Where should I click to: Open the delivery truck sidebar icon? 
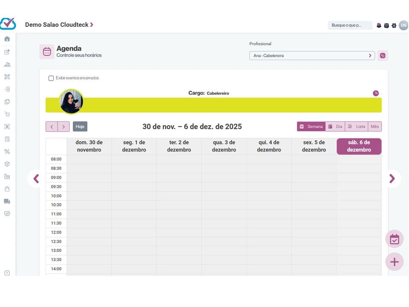point(7,201)
